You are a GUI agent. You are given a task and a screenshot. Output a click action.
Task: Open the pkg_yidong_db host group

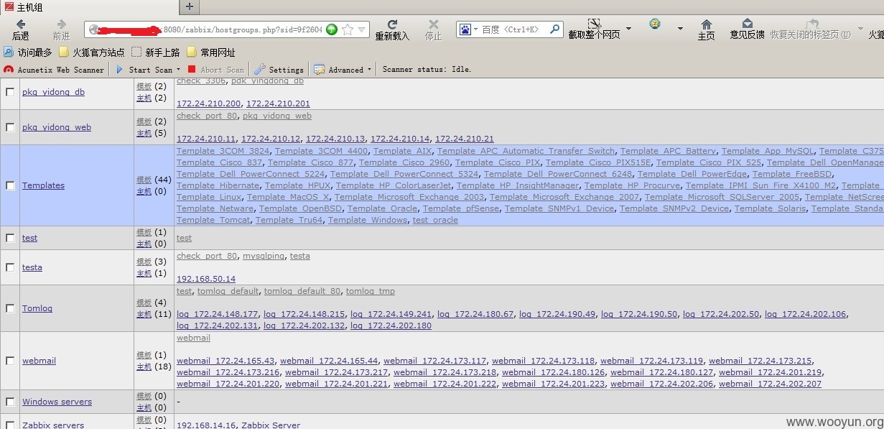(x=53, y=92)
